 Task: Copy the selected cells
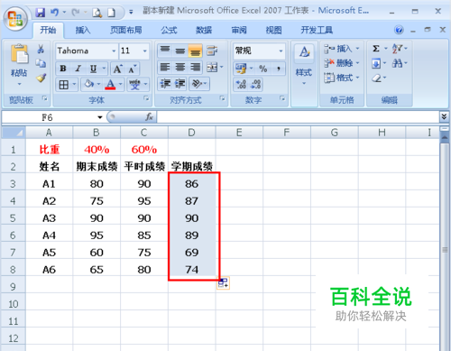[41, 63]
